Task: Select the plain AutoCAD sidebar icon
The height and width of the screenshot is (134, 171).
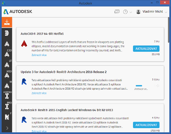Action: [x=7, y=44]
